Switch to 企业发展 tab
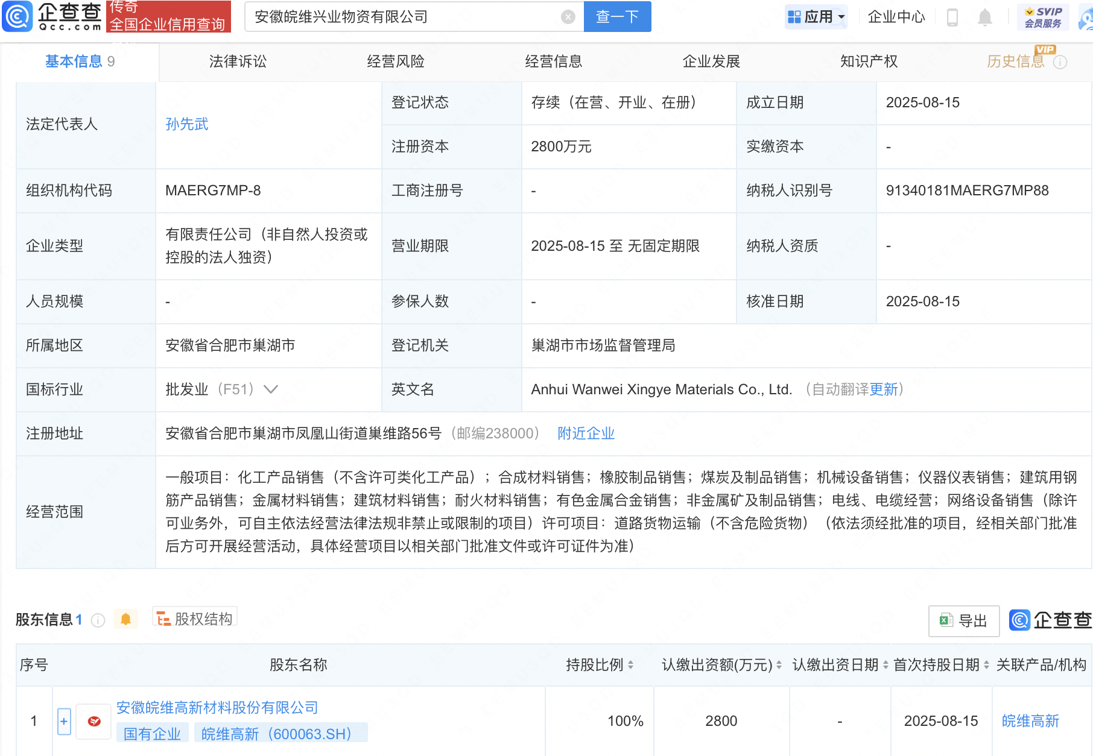The height and width of the screenshot is (756, 1093). [x=711, y=61]
